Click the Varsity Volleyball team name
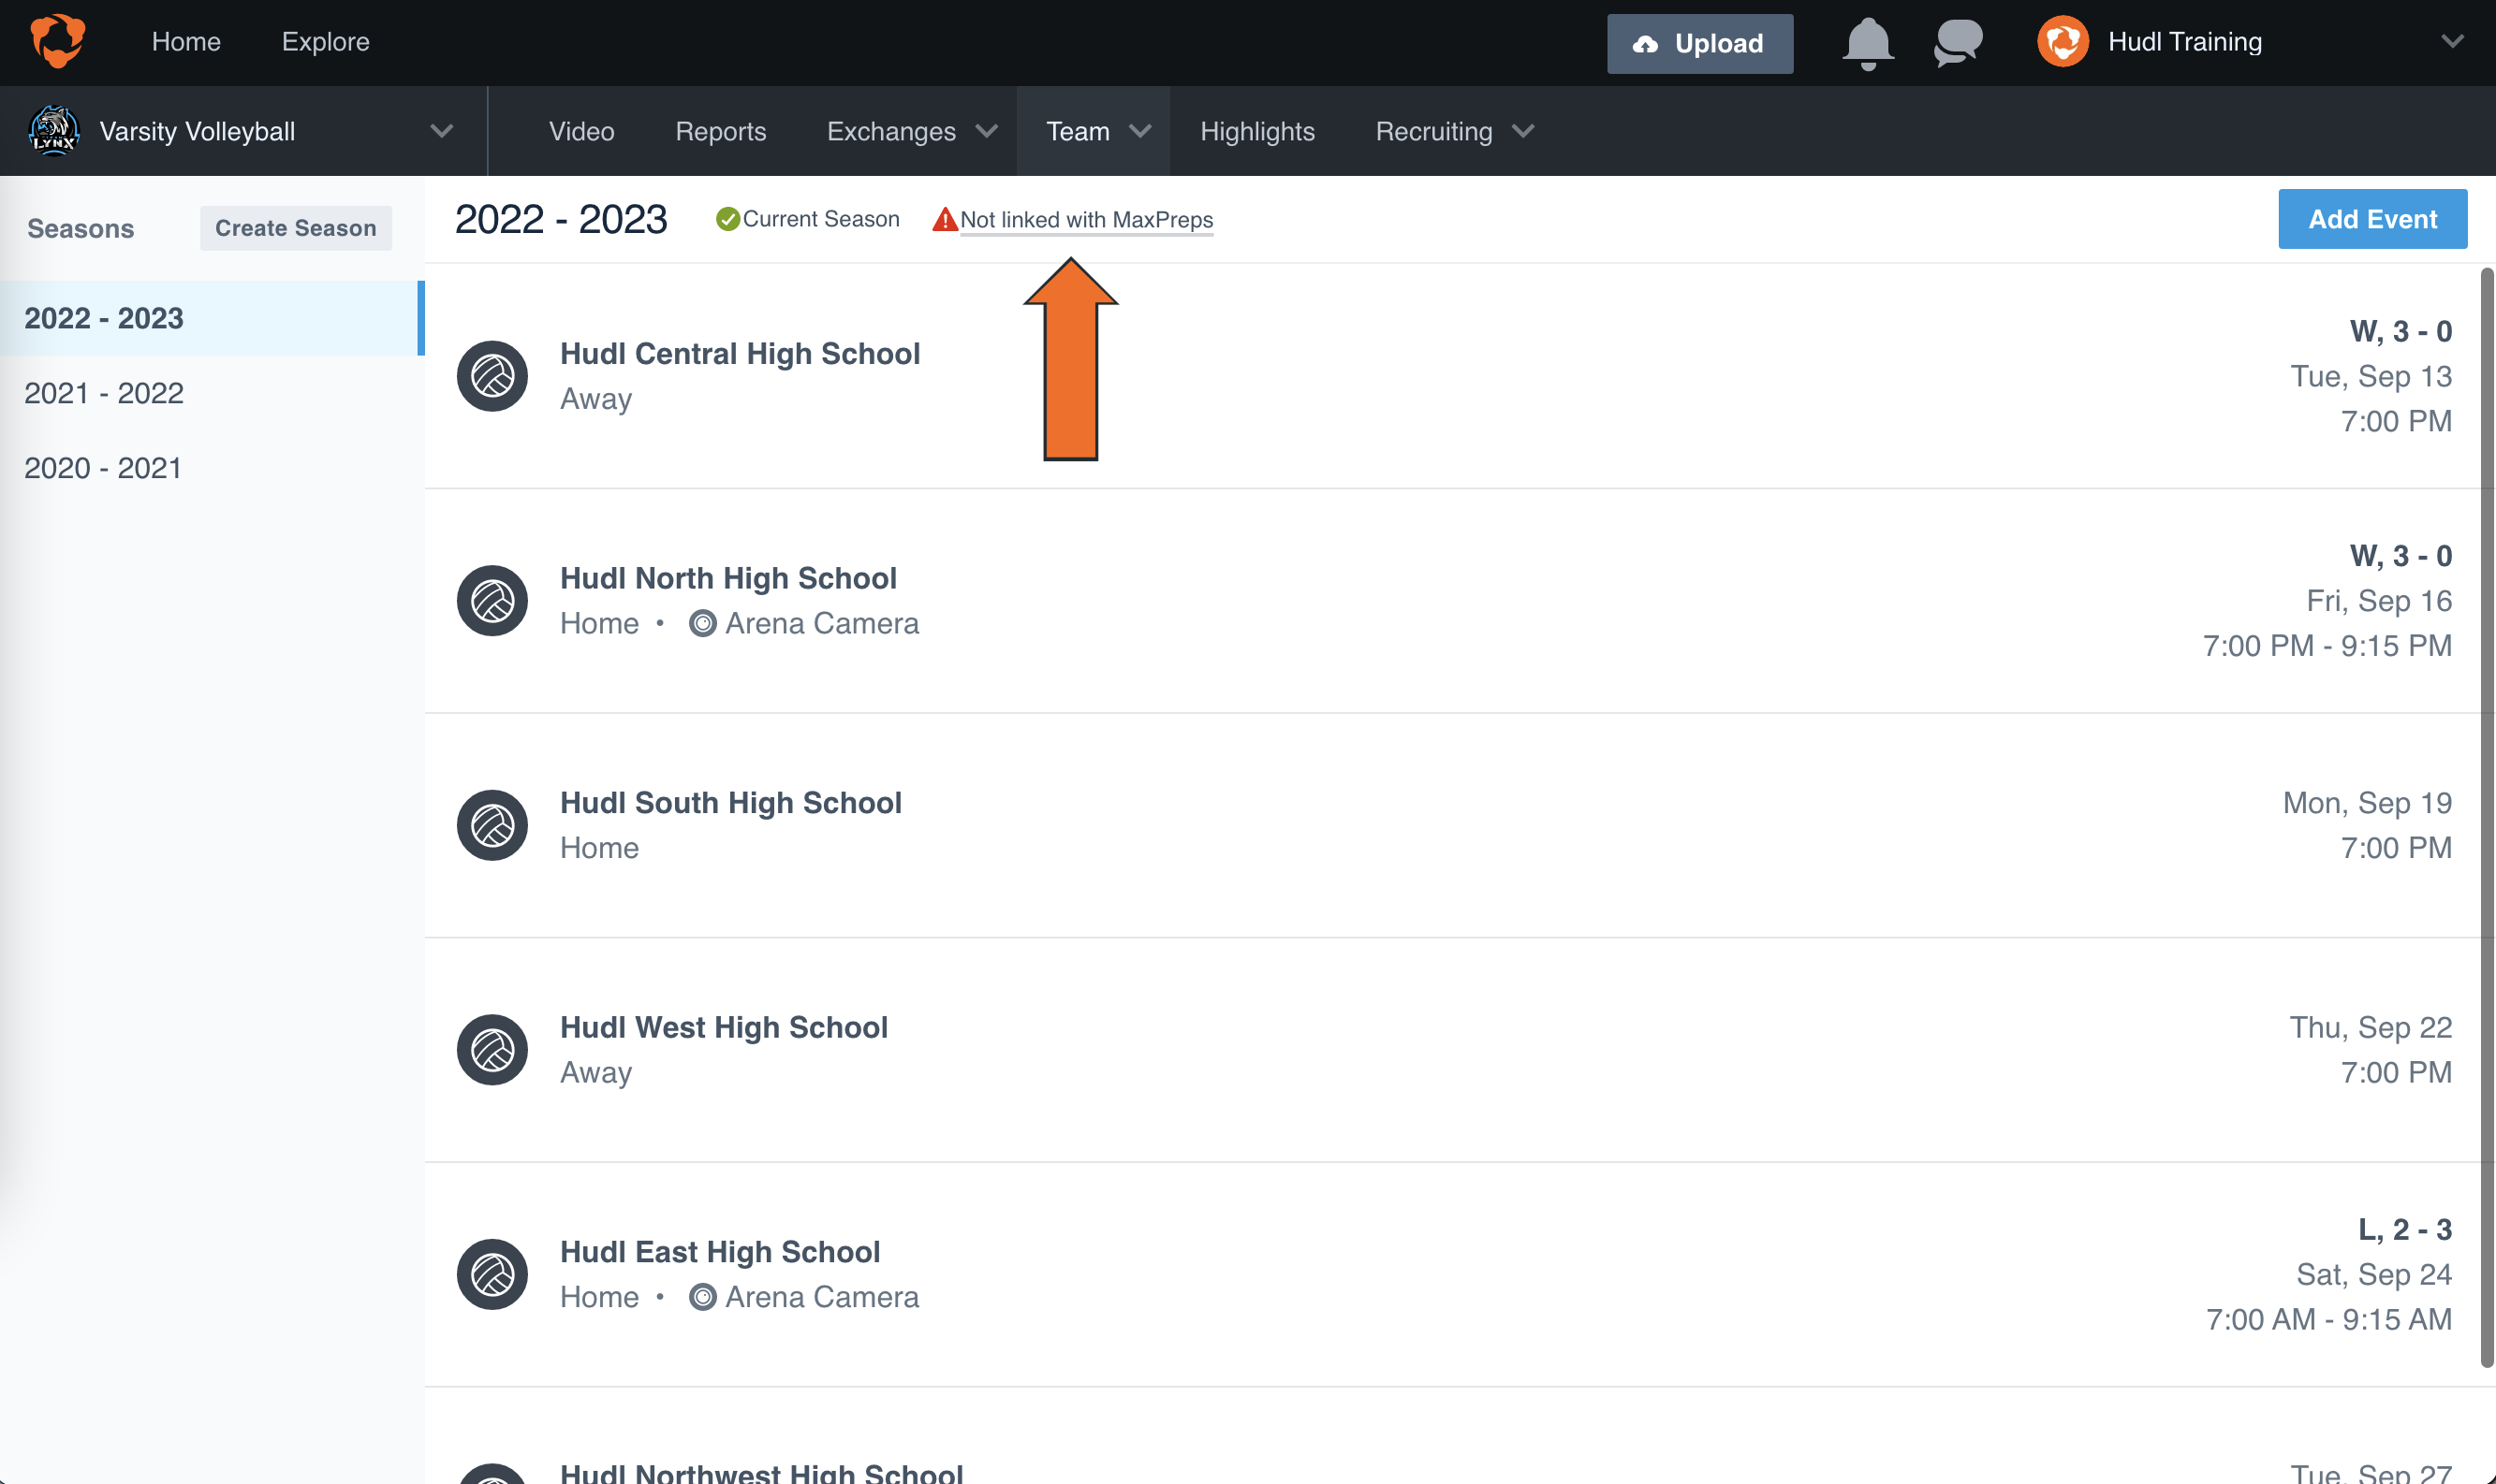This screenshot has width=2496, height=1484. tap(198, 131)
